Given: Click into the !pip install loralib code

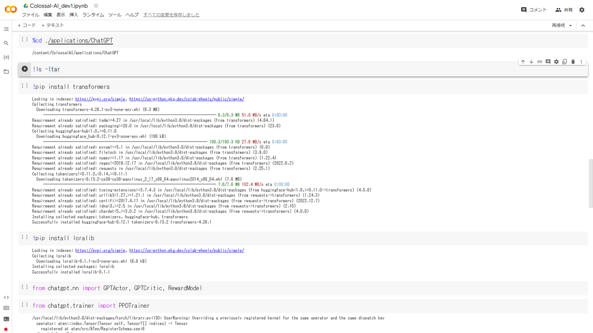Looking at the screenshot, I should coord(63,238).
